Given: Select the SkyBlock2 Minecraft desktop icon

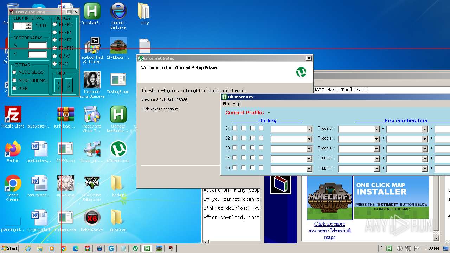Looking at the screenshot, I should coord(118,48).
